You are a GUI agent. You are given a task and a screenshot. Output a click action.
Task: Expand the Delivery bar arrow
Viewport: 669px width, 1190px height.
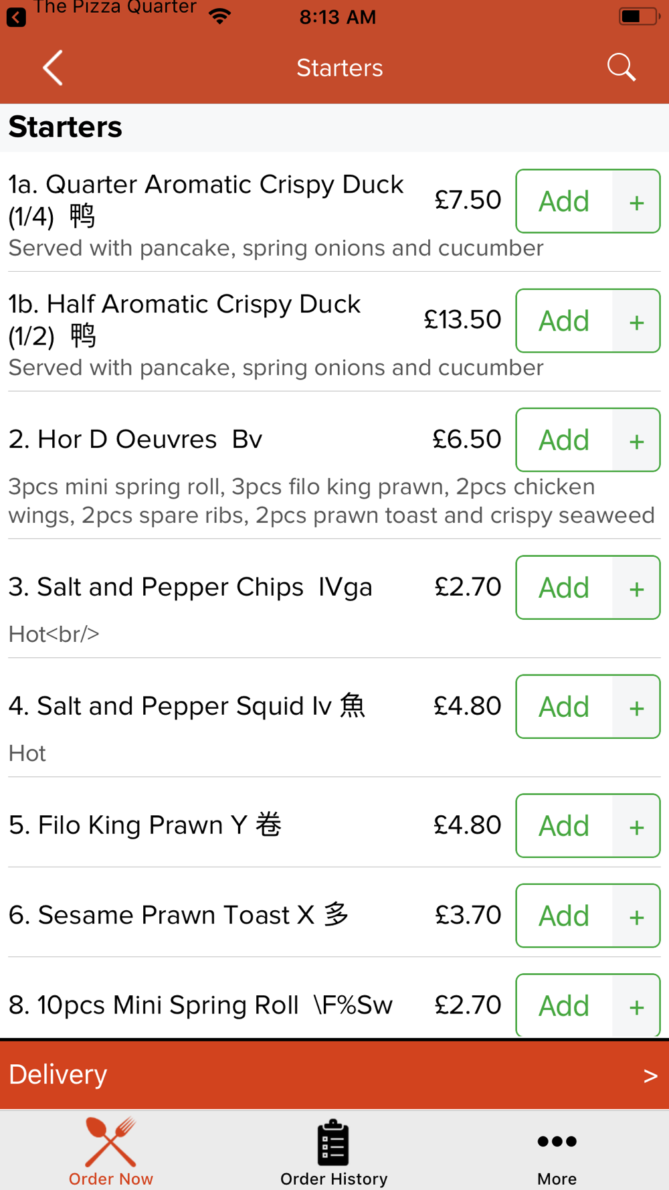click(650, 1076)
